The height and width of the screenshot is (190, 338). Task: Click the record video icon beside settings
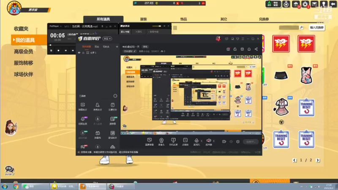click(224, 141)
